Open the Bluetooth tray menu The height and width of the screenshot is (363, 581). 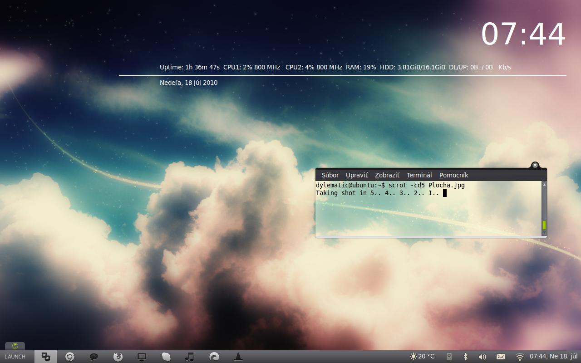click(465, 357)
